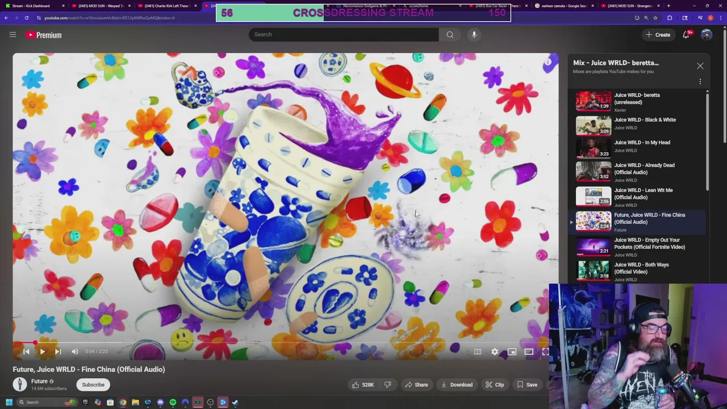The height and width of the screenshot is (409, 727).
Task: Open the Future channel avatar
Action: pos(20,385)
